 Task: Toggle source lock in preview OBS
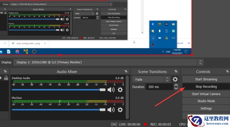(5, 13)
